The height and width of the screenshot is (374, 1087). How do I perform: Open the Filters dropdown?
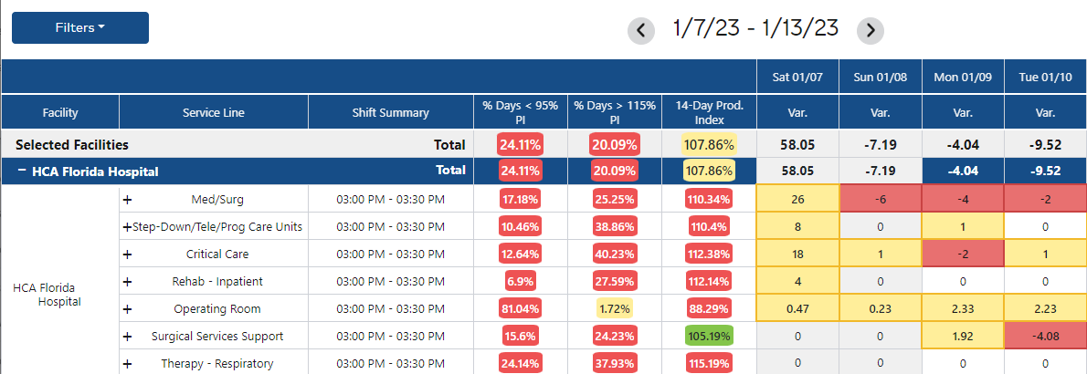pos(79,27)
